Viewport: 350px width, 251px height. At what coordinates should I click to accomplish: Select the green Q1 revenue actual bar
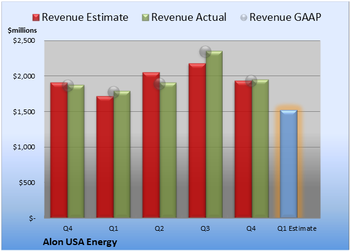tap(122, 155)
